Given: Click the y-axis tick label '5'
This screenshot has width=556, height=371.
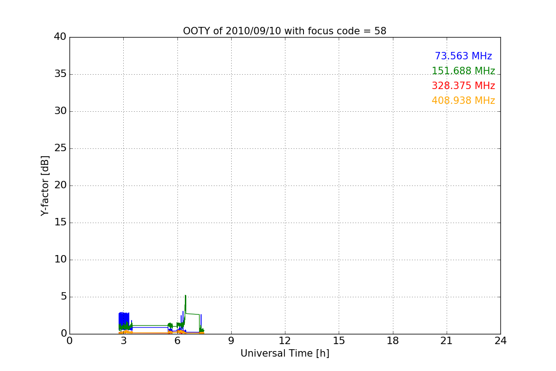Looking at the screenshot, I should coord(63,297).
